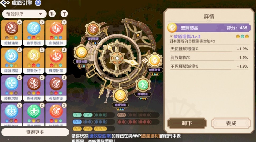Screen dimensions: 256x142
Task: Choose the 概率附傷 rune card
Action: [56, 60]
